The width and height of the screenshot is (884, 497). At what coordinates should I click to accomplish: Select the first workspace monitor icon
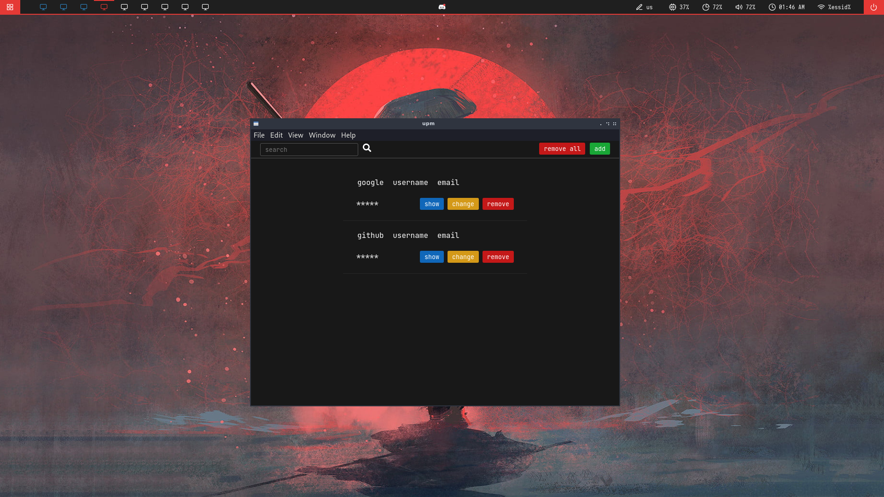43,7
